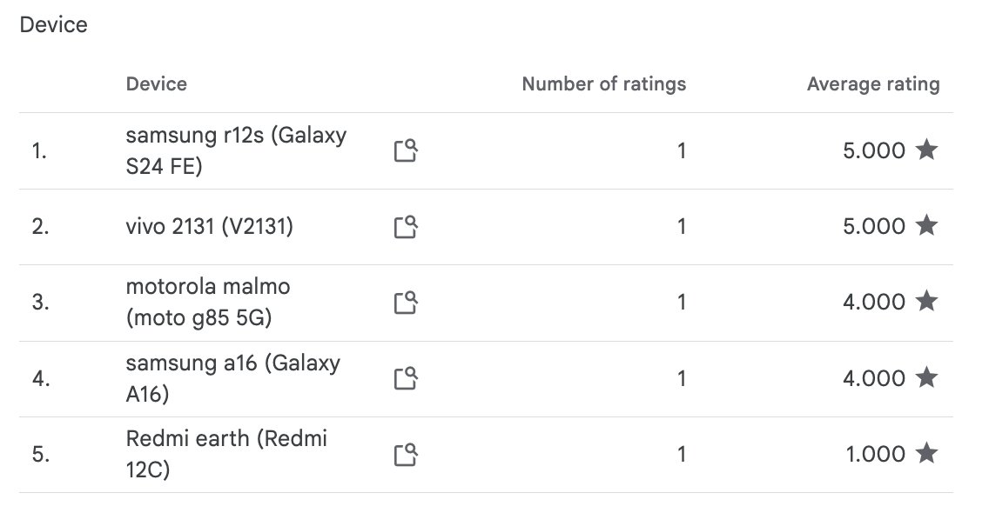989x513 pixels.
Task: Click the star icon beside the 1.000 rating
Action: point(926,453)
